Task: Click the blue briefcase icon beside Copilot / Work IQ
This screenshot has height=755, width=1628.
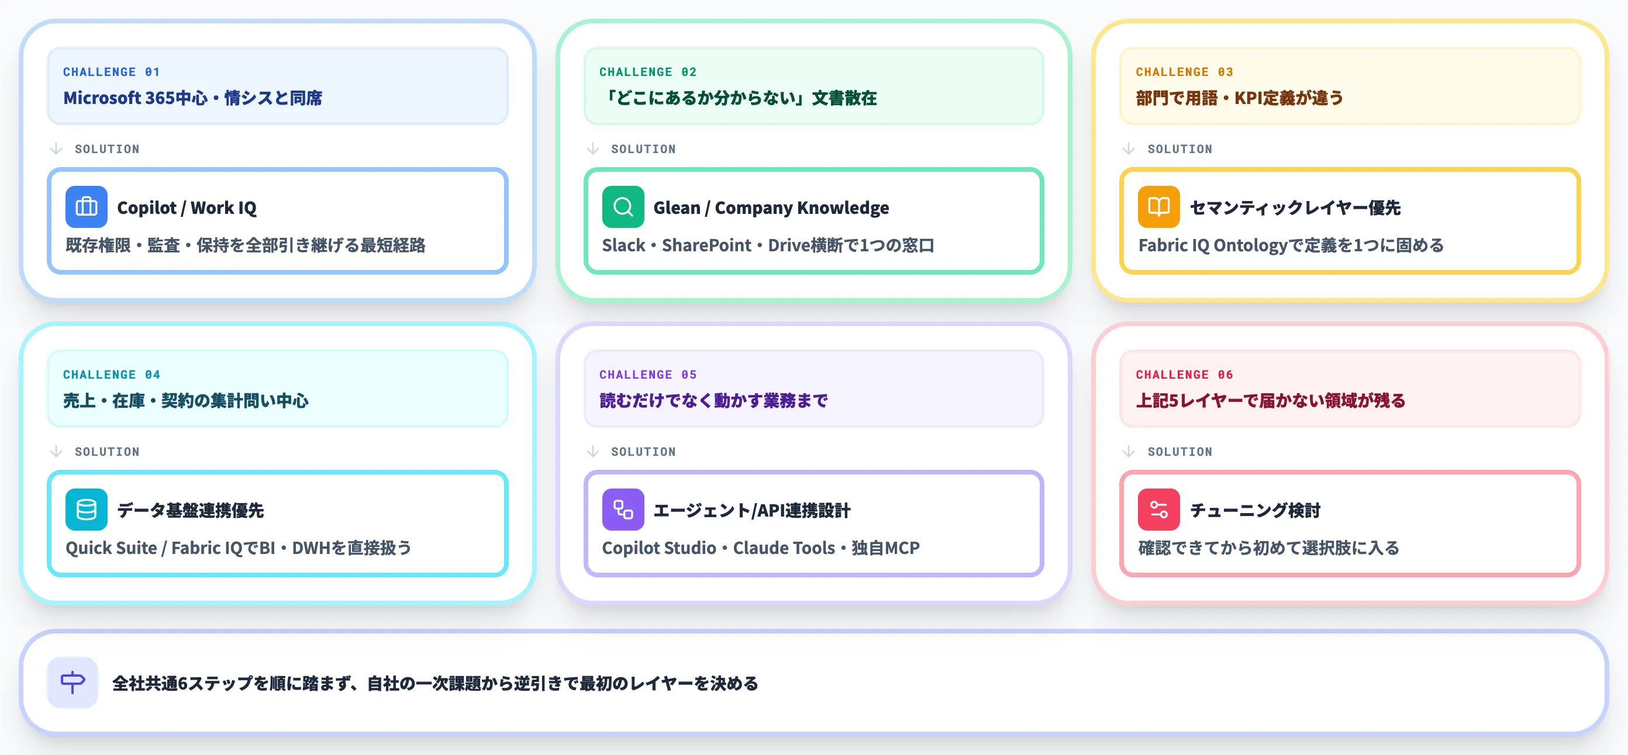Action: [87, 207]
